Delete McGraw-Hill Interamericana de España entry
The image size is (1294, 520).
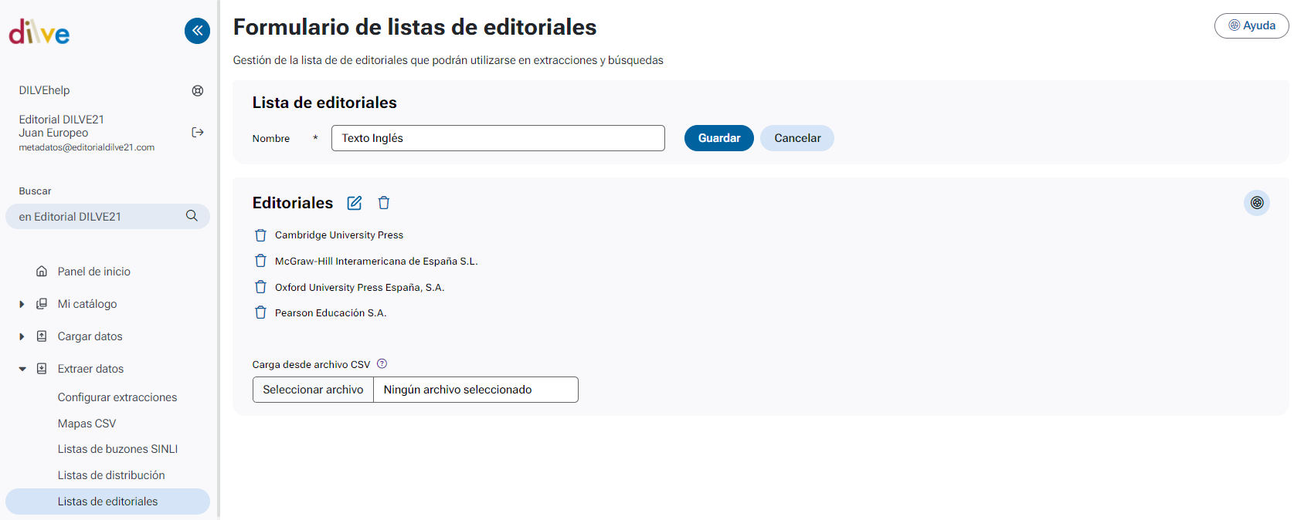pyautogui.click(x=261, y=261)
